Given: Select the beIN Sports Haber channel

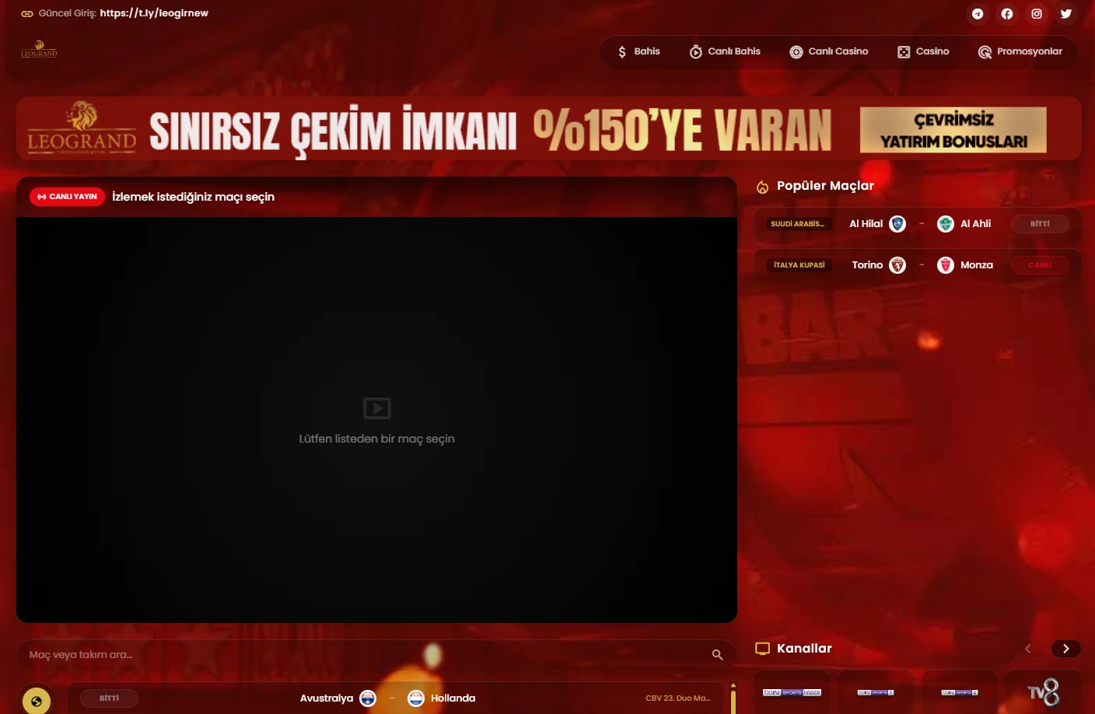Looking at the screenshot, I should coord(792,692).
